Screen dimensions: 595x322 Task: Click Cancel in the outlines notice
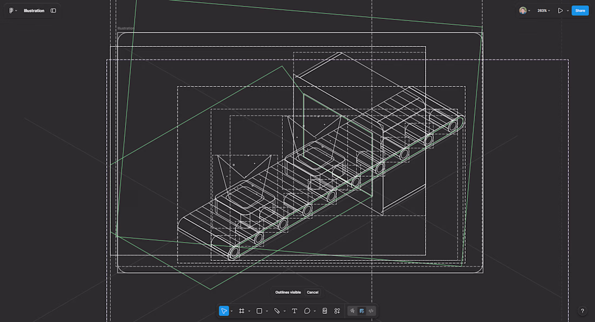point(313,292)
